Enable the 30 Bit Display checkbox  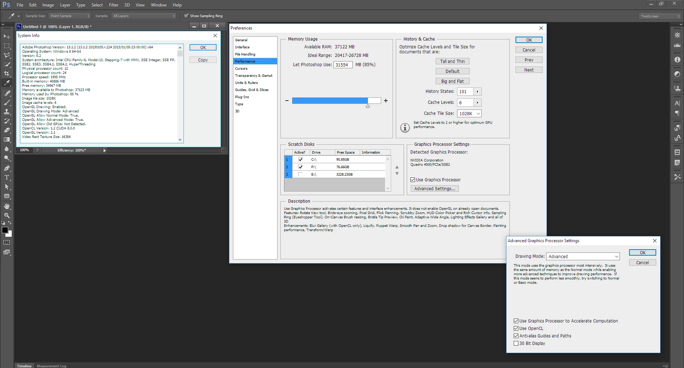516,343
